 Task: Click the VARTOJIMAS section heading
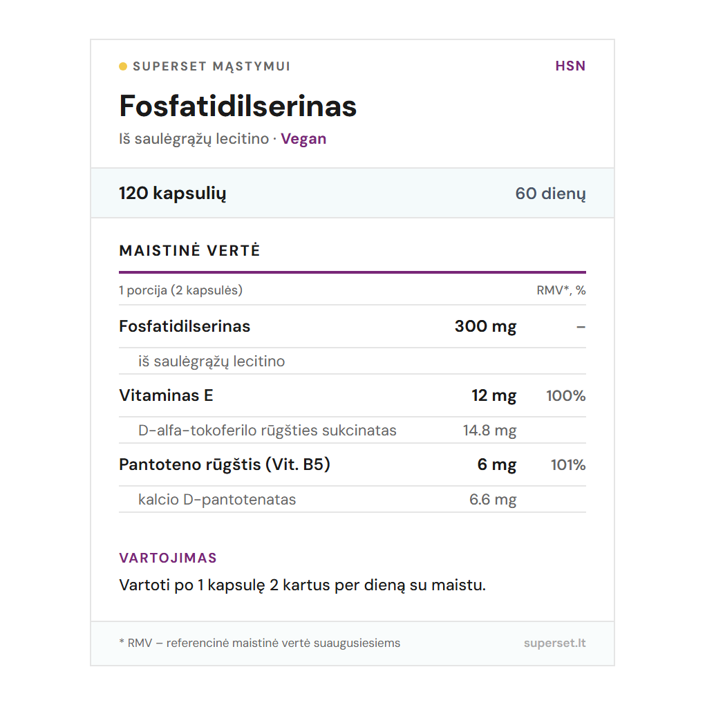(x=168, y=558)
